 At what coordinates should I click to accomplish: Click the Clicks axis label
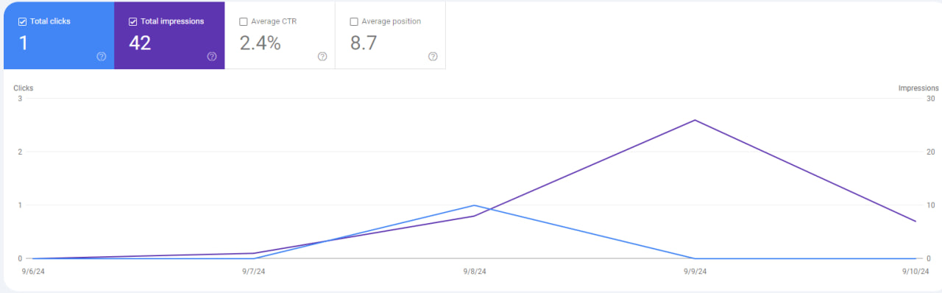click(23, 88)
